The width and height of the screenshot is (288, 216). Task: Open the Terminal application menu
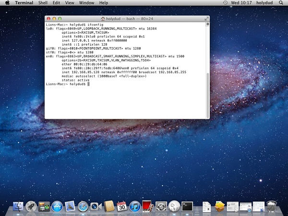(x=24, y=3)
